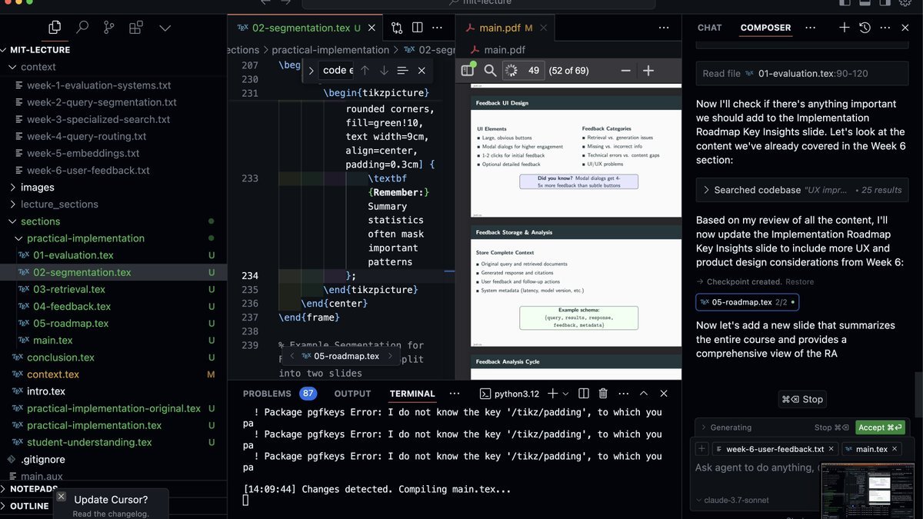Click the PDF viewer magnifier search icon
This screenshot has width=923, height=519.
point(490,71)
